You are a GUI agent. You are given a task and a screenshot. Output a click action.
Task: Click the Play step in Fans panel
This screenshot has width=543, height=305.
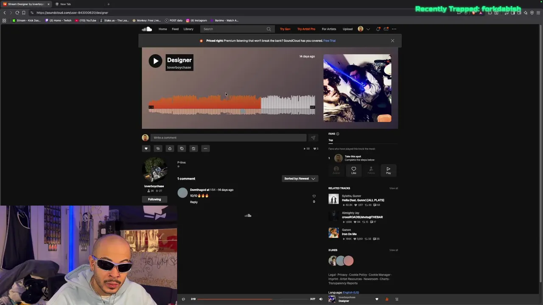[388, 170]
